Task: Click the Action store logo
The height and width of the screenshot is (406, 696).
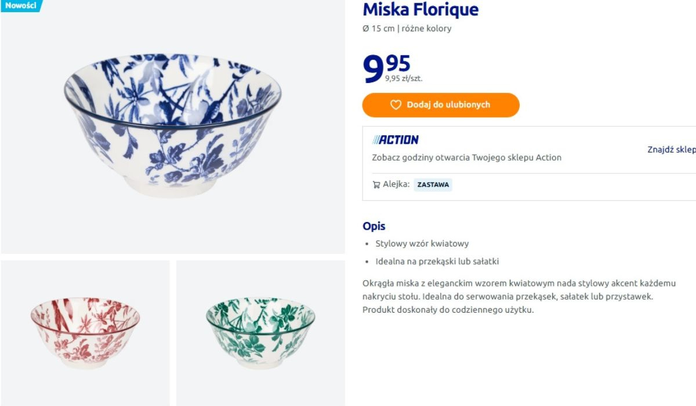Action: 396,140
